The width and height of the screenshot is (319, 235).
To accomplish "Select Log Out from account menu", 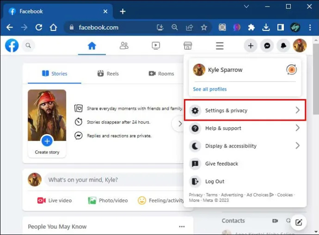I will [245, 181].
